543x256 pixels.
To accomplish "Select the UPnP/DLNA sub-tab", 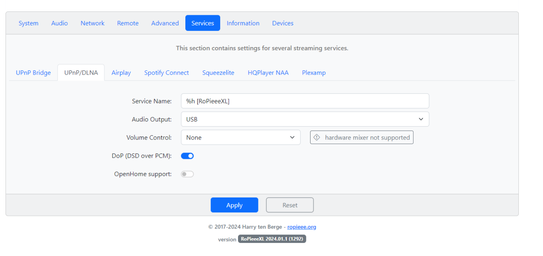I will pos(81,72).
